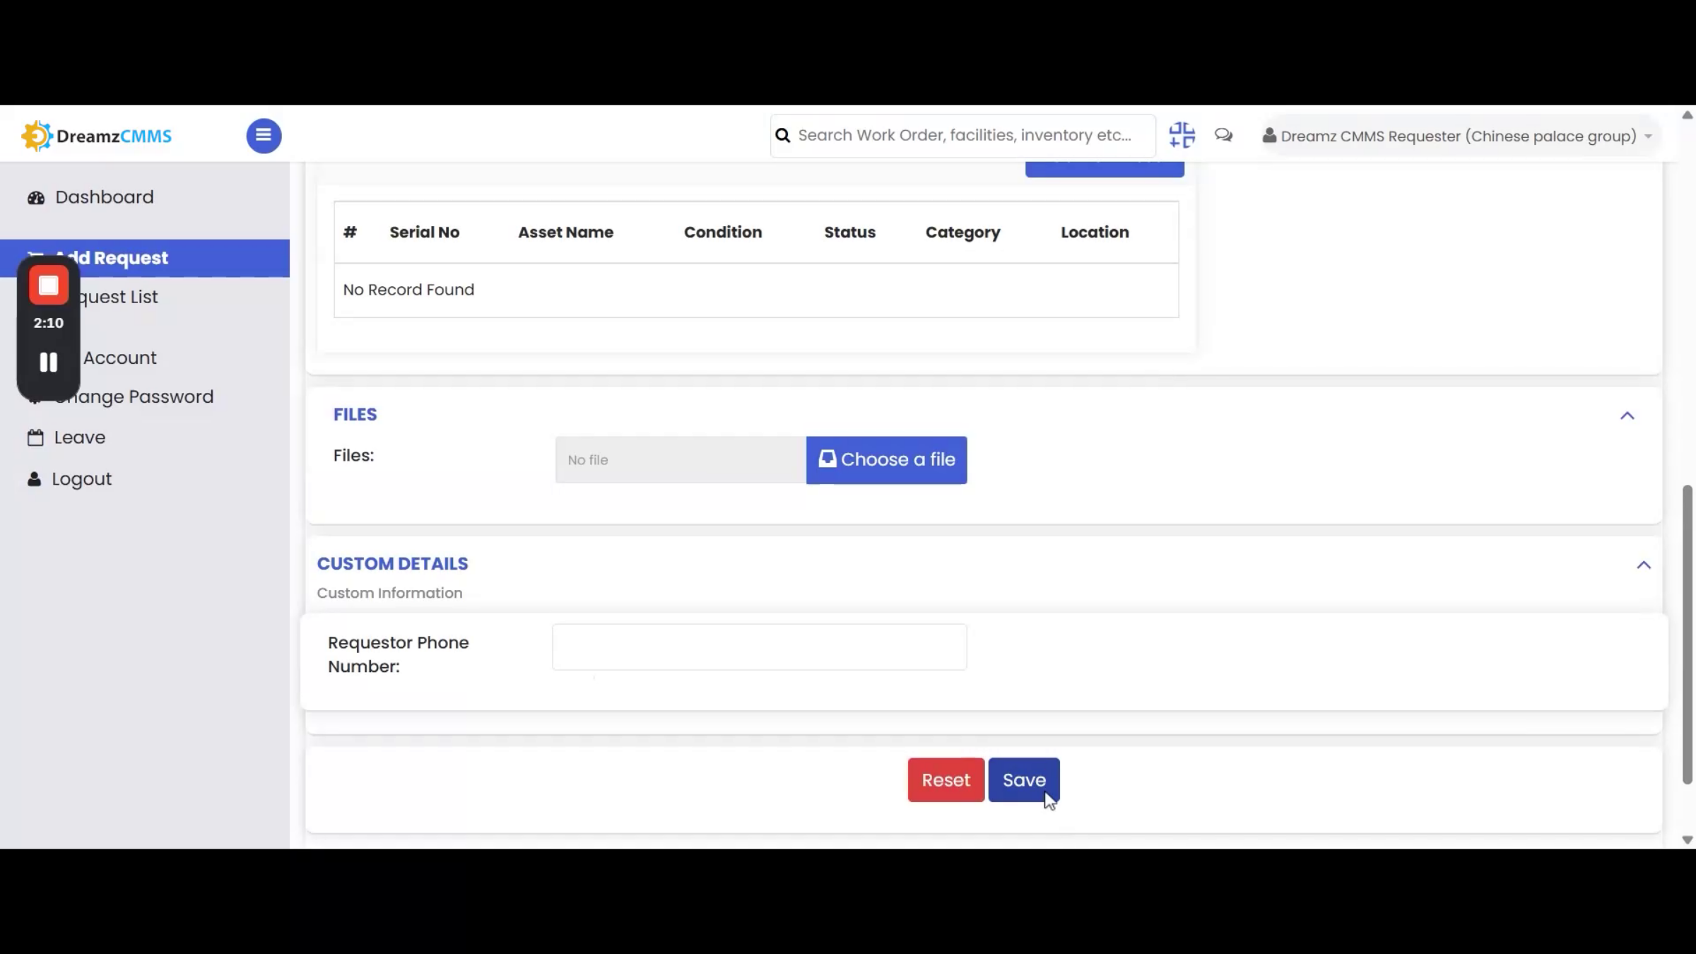This screenshot has width=1696, height=954.
Task: Click the fullscreen collapse icon in header
Action: tap(1182, 135)
